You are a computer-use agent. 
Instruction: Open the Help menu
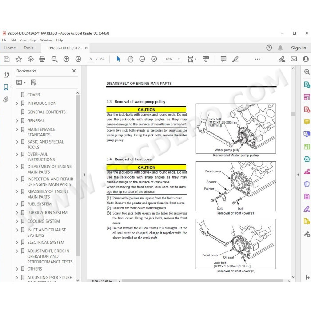coord(59,40)
